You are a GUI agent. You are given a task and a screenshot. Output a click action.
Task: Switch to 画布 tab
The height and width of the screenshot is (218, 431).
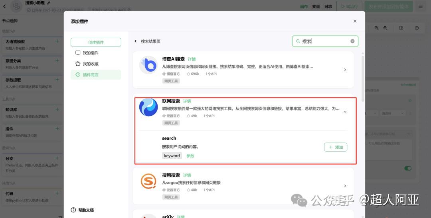coord(304,7)
